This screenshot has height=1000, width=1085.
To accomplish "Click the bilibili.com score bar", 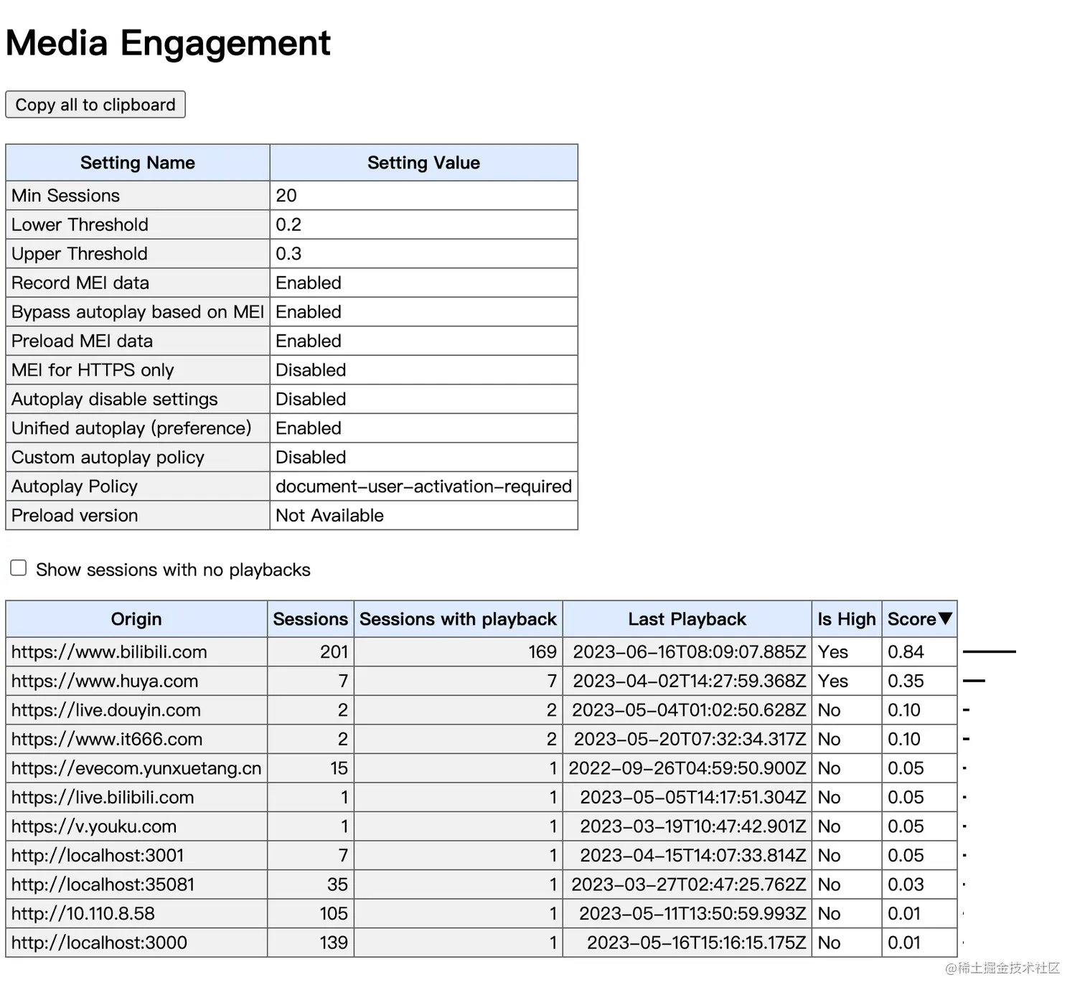I will tap(989, 651).
